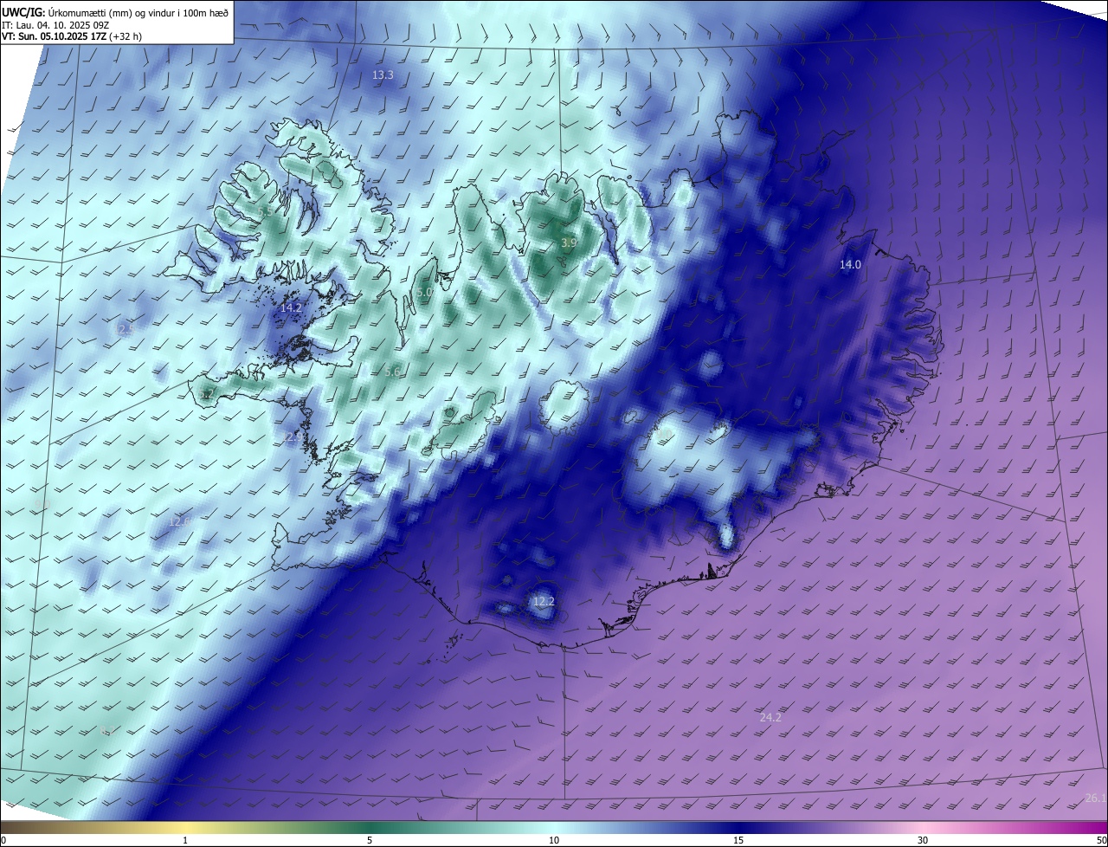1108x847 pixels.
Task: Click the 12.2 value near south coast
Action: [543, 602]
